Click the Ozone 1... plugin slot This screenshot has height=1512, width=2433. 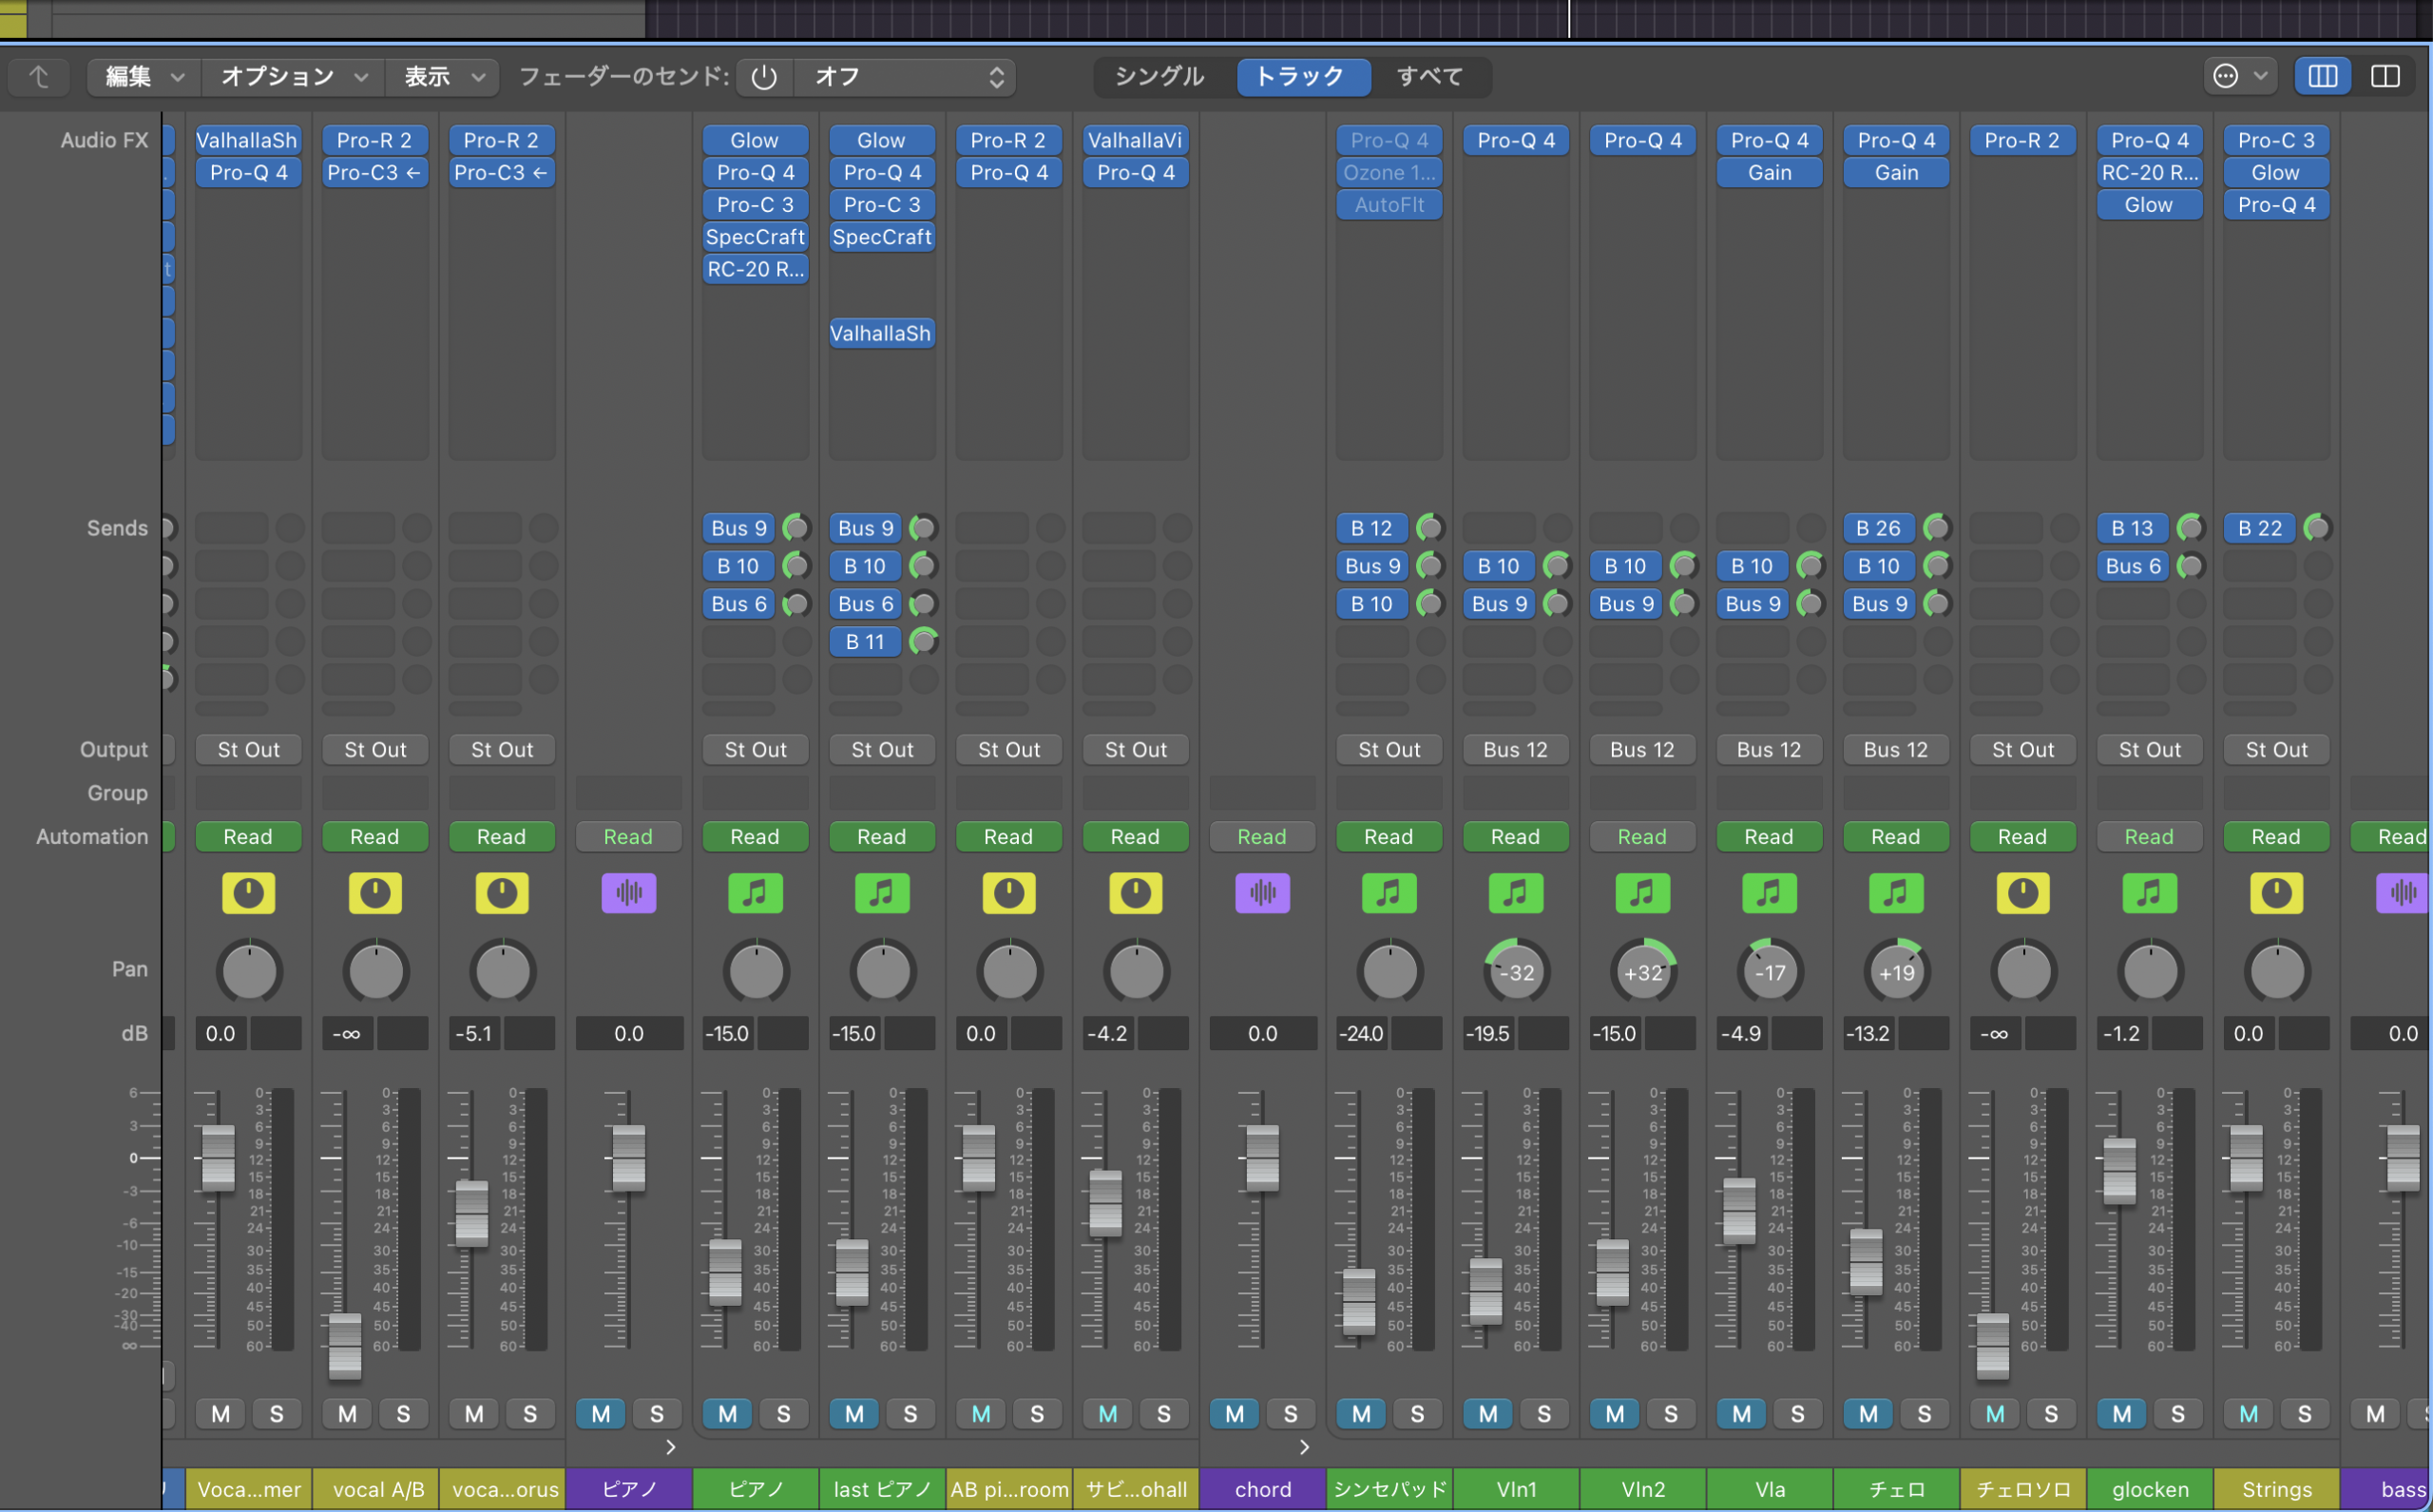[x=1389, y=172]
